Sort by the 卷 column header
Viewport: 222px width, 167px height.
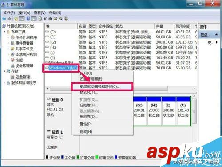pos(61,26)
